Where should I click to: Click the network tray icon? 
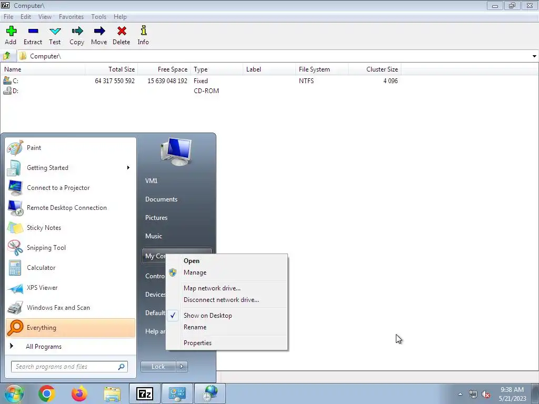point(473,395)
